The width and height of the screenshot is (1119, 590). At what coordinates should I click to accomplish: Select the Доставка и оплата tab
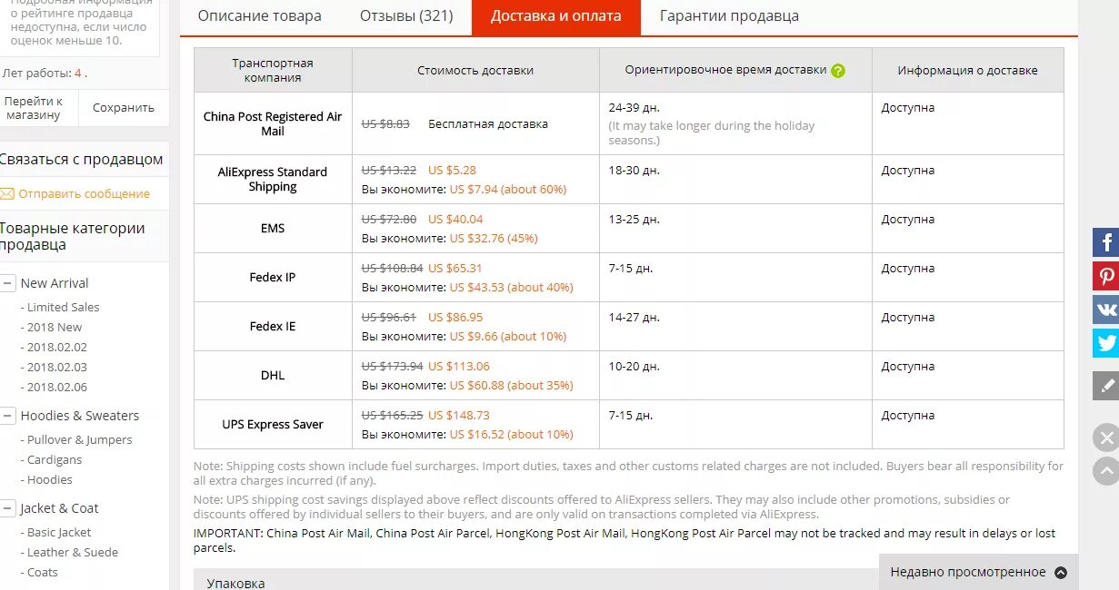[556, 16]
